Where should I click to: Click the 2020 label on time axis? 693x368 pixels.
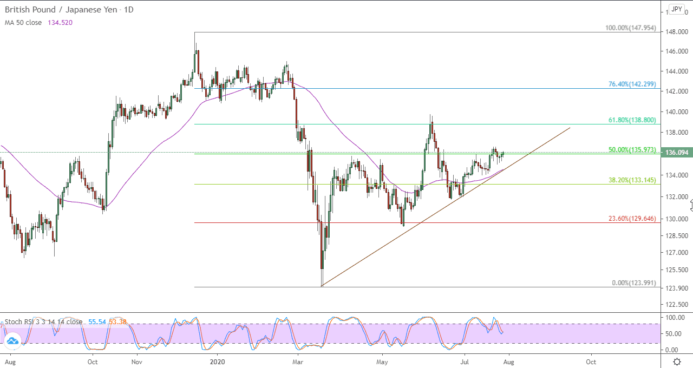pyautogui.click(x=217, y=361)
